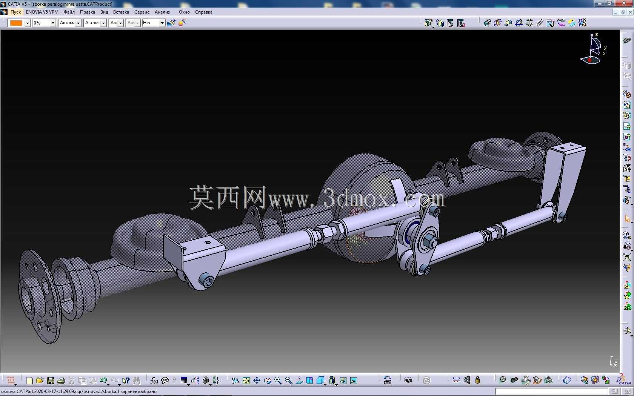
Task: Click the Capture camera icon
Action: (408, 381)
